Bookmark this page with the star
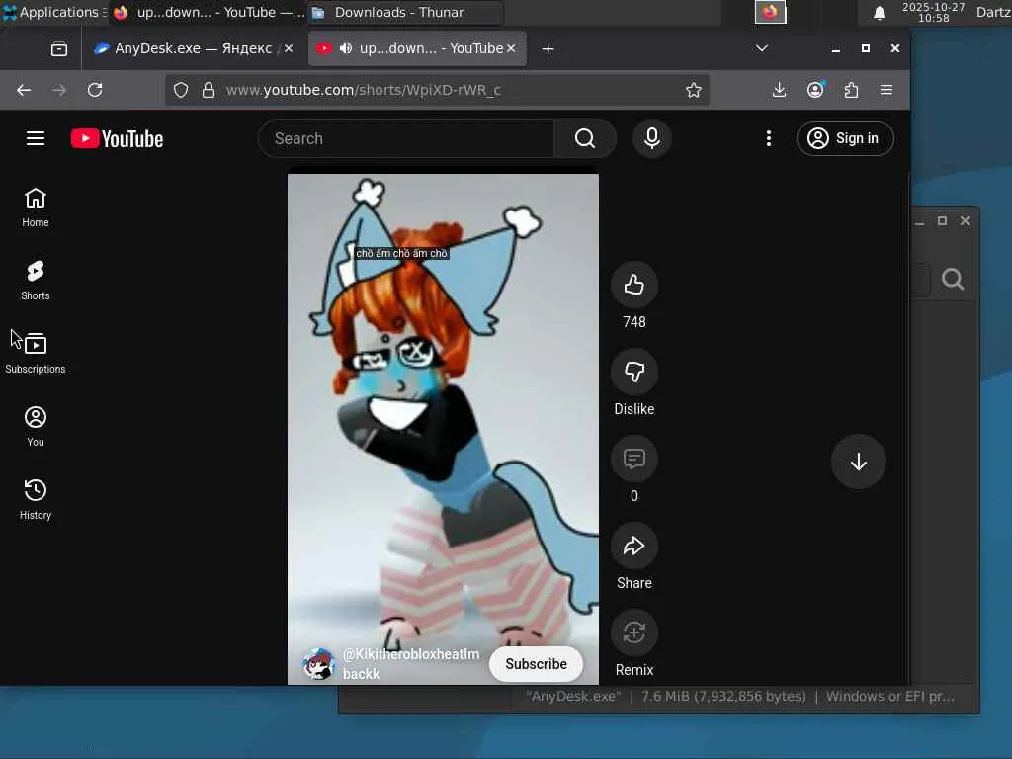Screen dimensions: 1012x759 (694, 90)
